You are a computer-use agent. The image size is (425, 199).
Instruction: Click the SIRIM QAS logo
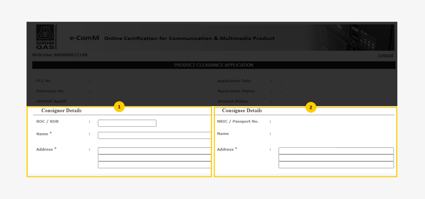(46, 36)
